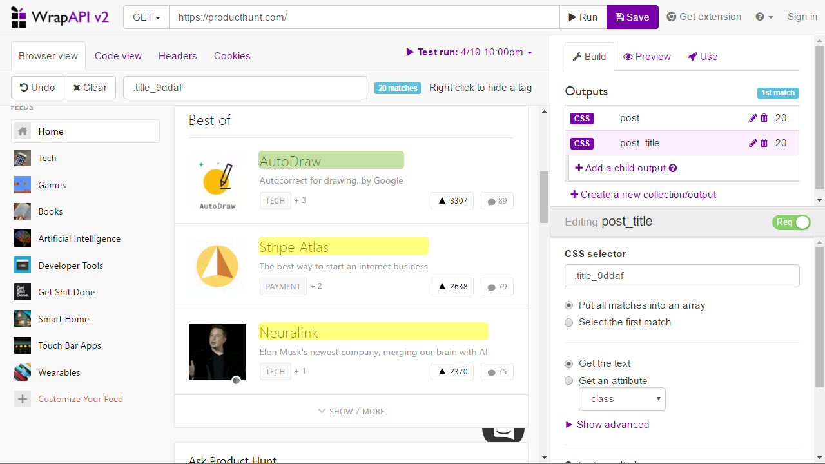Edit the post output with pencil icon
825x464 pixels.
pos(753,118)
